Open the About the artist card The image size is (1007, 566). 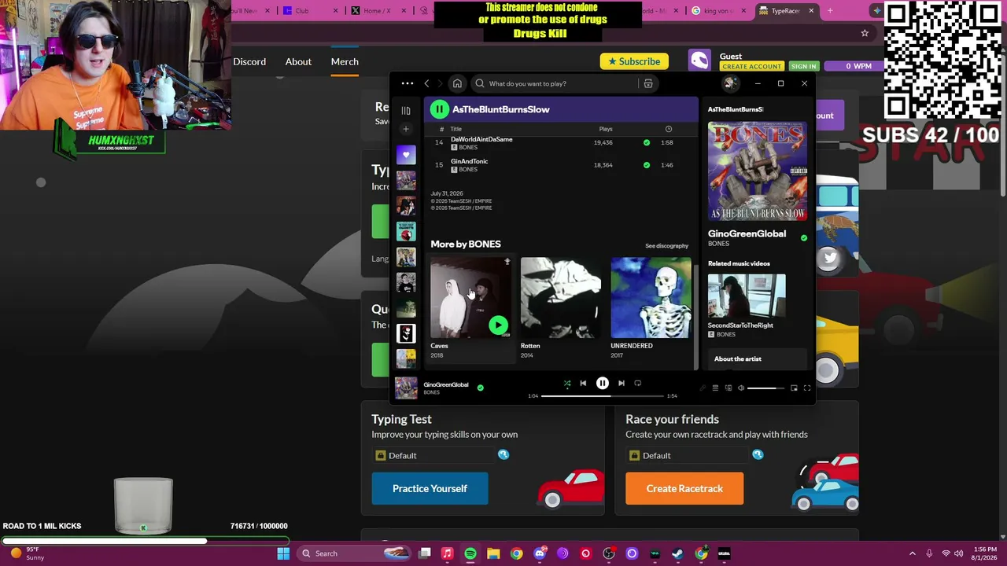click(758, 359)
